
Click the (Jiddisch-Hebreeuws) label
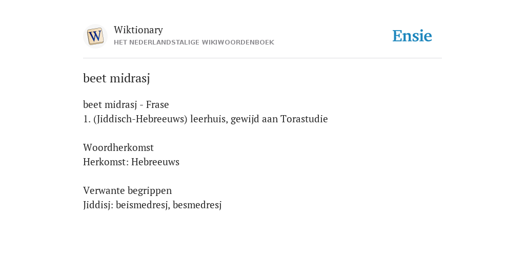click(x=140, y=119)
